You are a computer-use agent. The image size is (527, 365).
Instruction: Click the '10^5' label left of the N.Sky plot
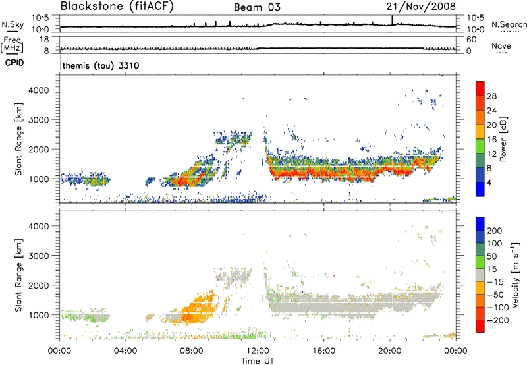pyautogui.click(x=40, y=18)
